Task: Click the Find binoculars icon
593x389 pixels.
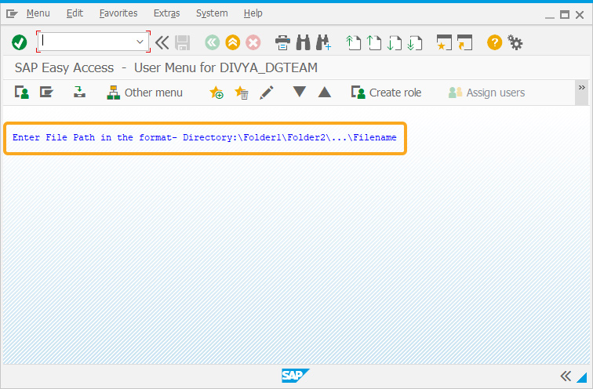Action: click(303, 42)
